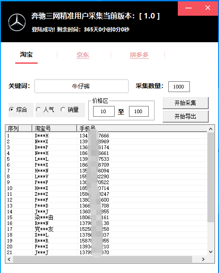Click the 开始导出 button

click(x=185, y=116)
